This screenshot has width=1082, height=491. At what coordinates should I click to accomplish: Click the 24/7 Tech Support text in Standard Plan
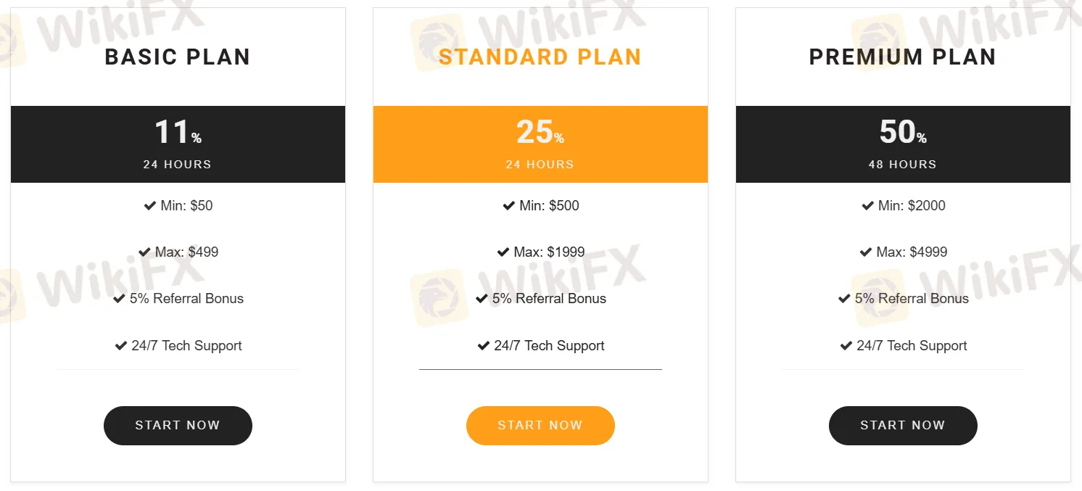pyautogui.click(x=549, y=345)
